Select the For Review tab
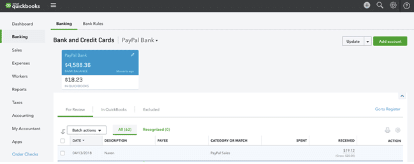Image resolution: width=414 pixels, height=164 pixels. 75,109
